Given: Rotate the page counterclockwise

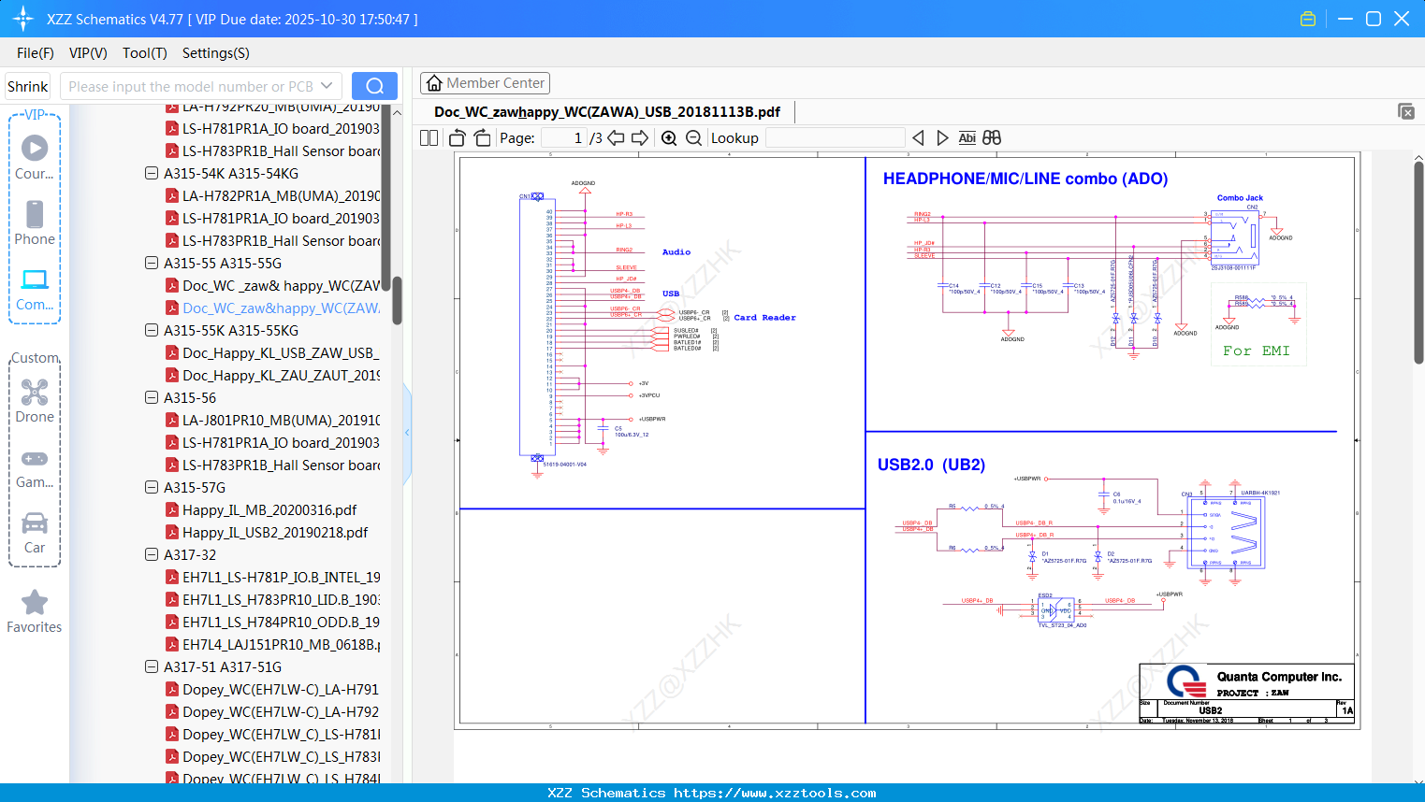Looking at the screenshot, I should 458,138.
